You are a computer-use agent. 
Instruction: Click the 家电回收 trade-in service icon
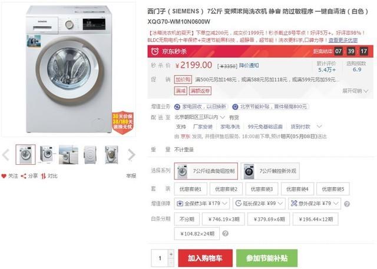(177, 107)
